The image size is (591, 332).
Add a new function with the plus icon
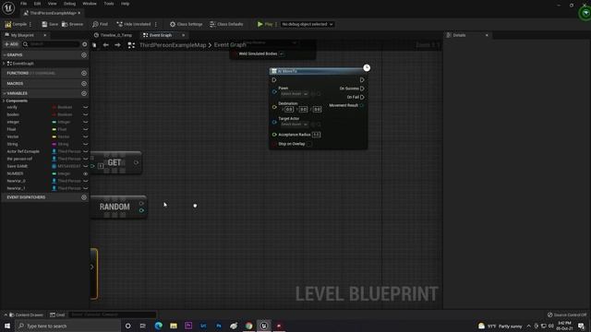click(x=84, y=73)
